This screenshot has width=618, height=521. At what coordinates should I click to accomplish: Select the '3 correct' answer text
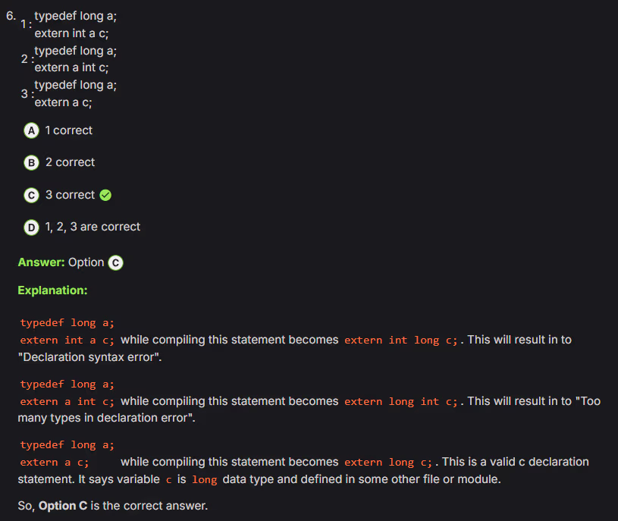70,195
